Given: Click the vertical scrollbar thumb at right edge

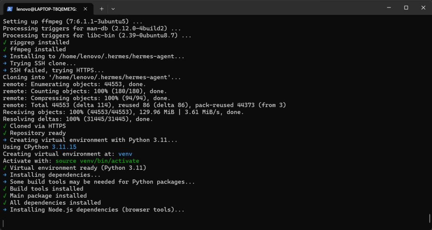Looking at the screenshot, I should click(429, 219).
